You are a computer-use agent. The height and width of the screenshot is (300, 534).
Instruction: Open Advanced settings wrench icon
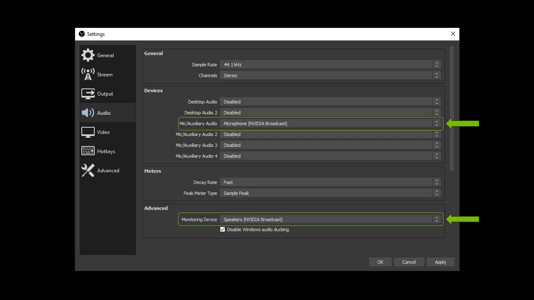pyautogui.click(x=88, y=170)
